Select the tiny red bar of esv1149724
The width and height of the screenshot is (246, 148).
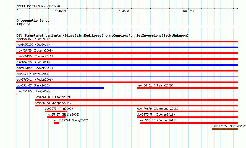tap(56, 123)
